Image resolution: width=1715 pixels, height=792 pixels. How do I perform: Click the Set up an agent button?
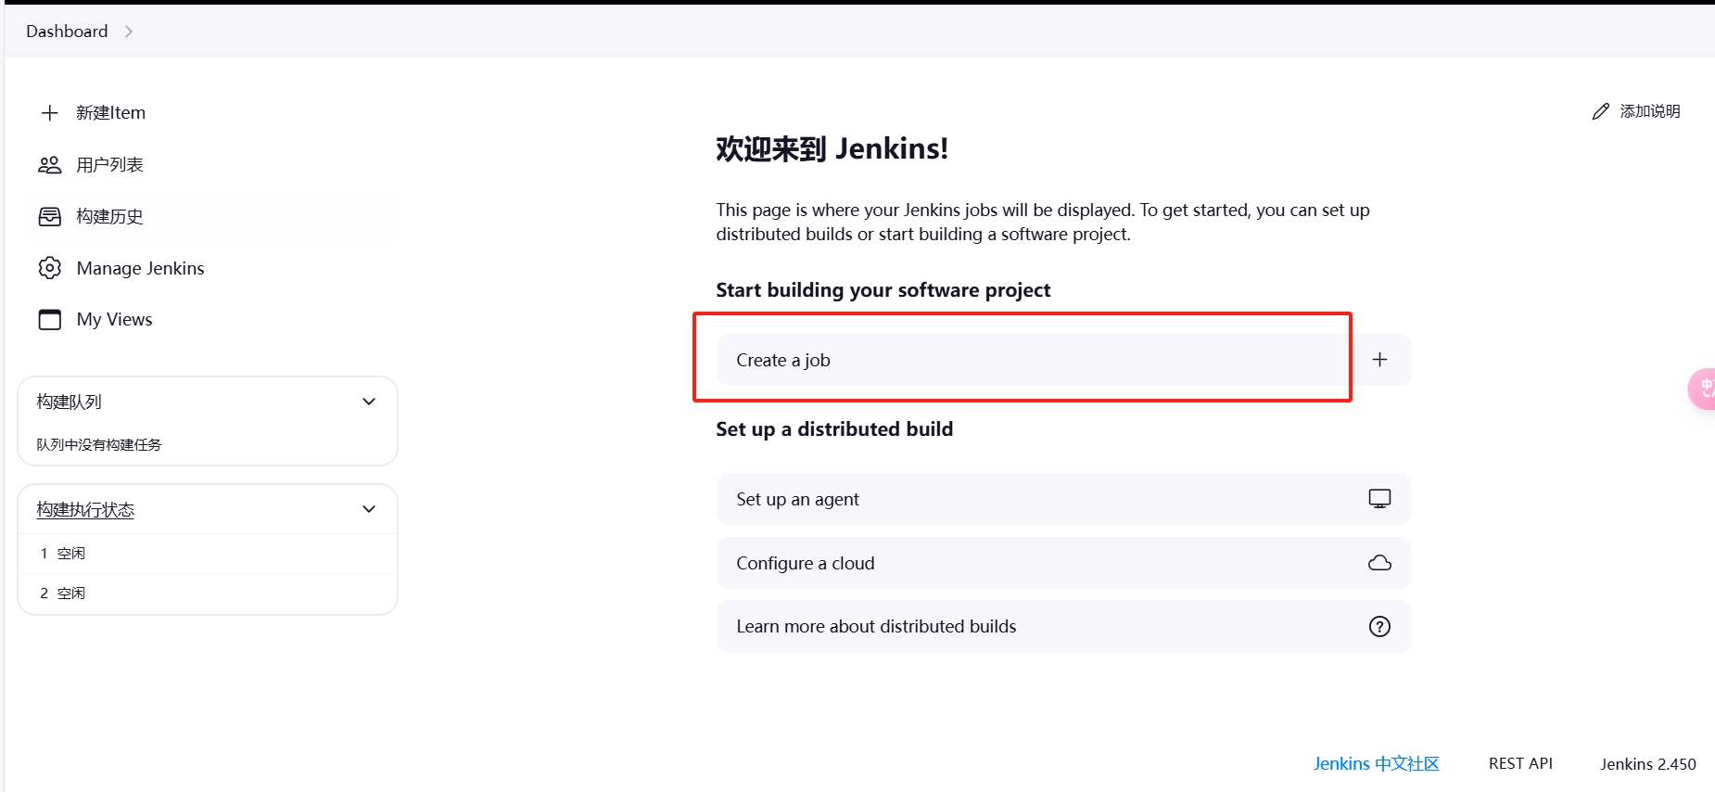pyautogui.click(x=1063, y=499)
